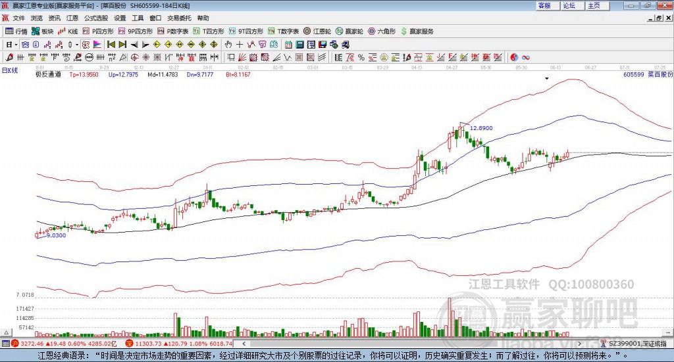Open the 设置 menu
This screenshot has height=362, width=674.
120,18
